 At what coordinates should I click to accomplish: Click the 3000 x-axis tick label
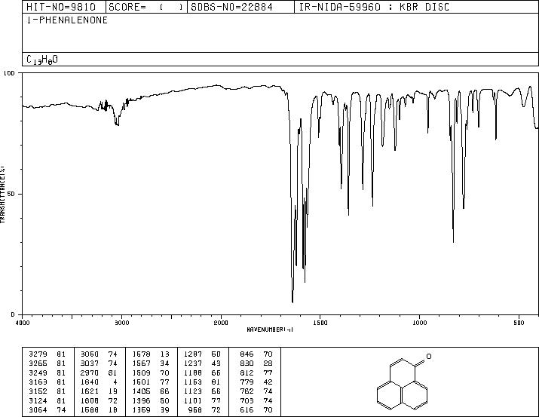(x=121, y=323)
